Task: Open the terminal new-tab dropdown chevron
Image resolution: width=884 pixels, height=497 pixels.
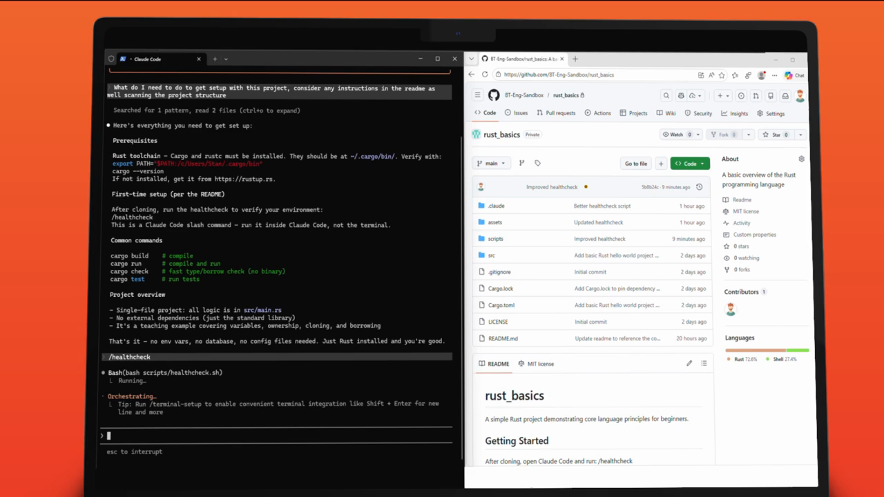Action: coord(226,59)
